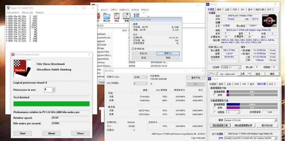The width and height of the screenshot is (285, 141).
Task: Click the WinRAR 查看 (View) book icon
Action: point(126,16)
